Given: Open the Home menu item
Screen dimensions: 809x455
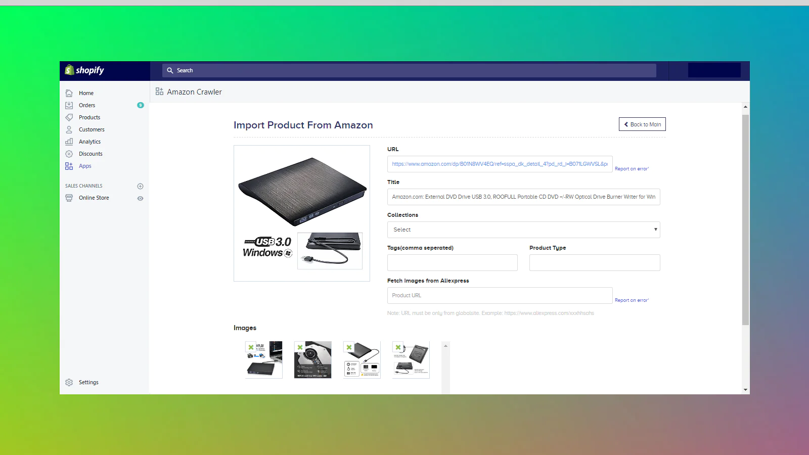Looking at the screenshot, I should (86, 93).
